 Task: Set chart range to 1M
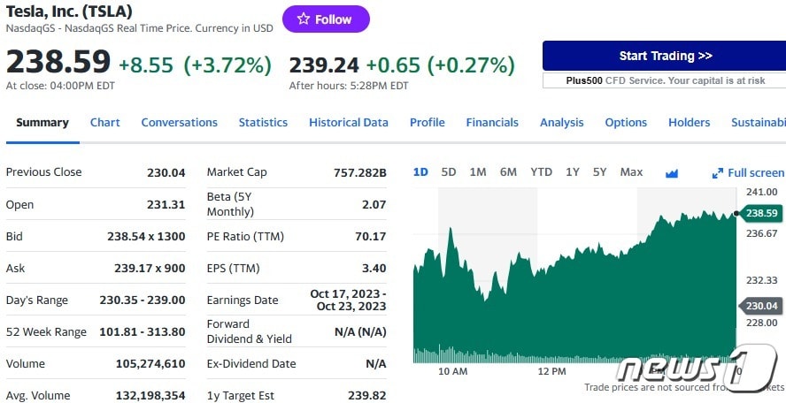coord(478,172)
